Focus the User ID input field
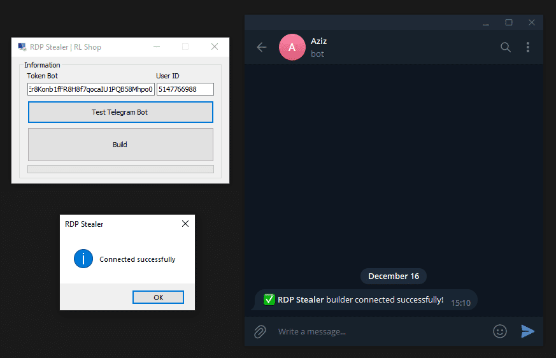Screen dimensions: 556x358 (185, 89)
